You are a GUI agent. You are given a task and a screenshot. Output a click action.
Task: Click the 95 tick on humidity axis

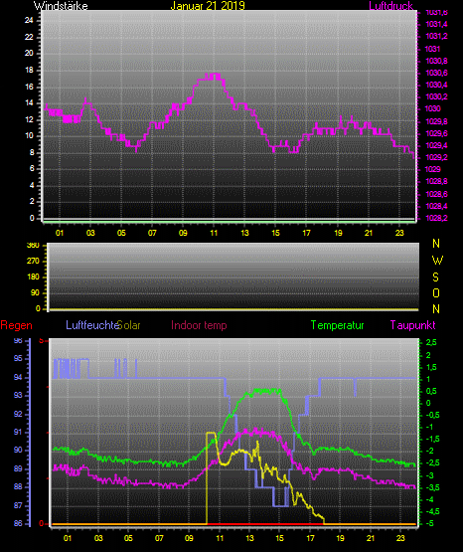(x=18, y=358)
